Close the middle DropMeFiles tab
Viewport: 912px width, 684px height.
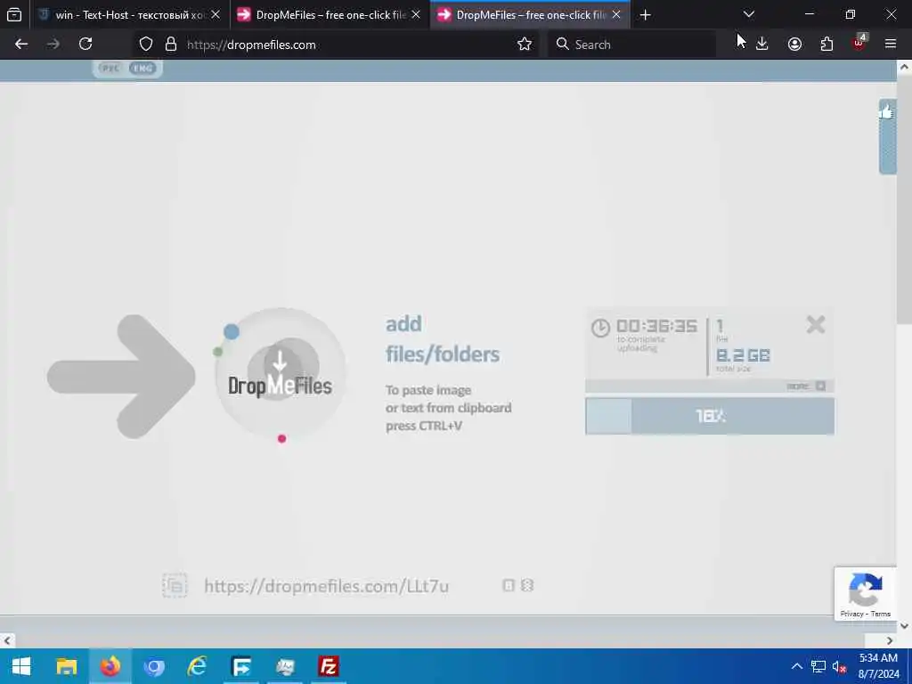(x=415, y=15)
